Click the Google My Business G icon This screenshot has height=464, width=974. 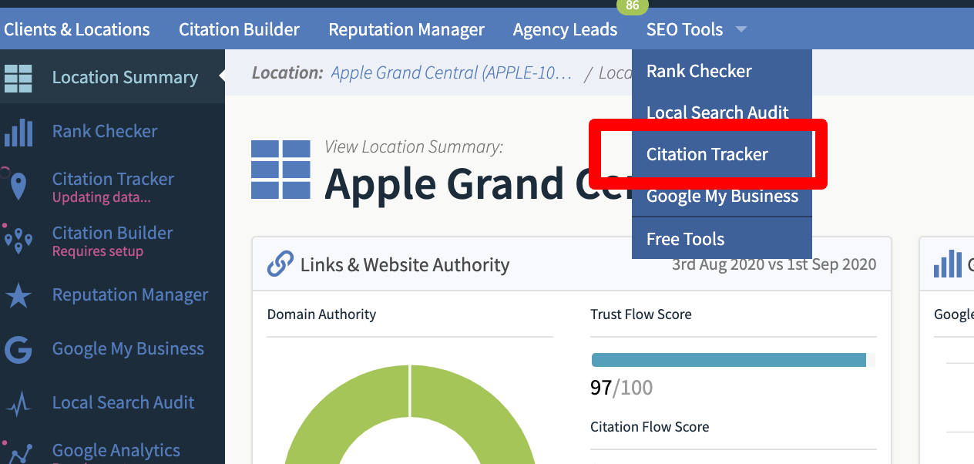pos(18,349)
